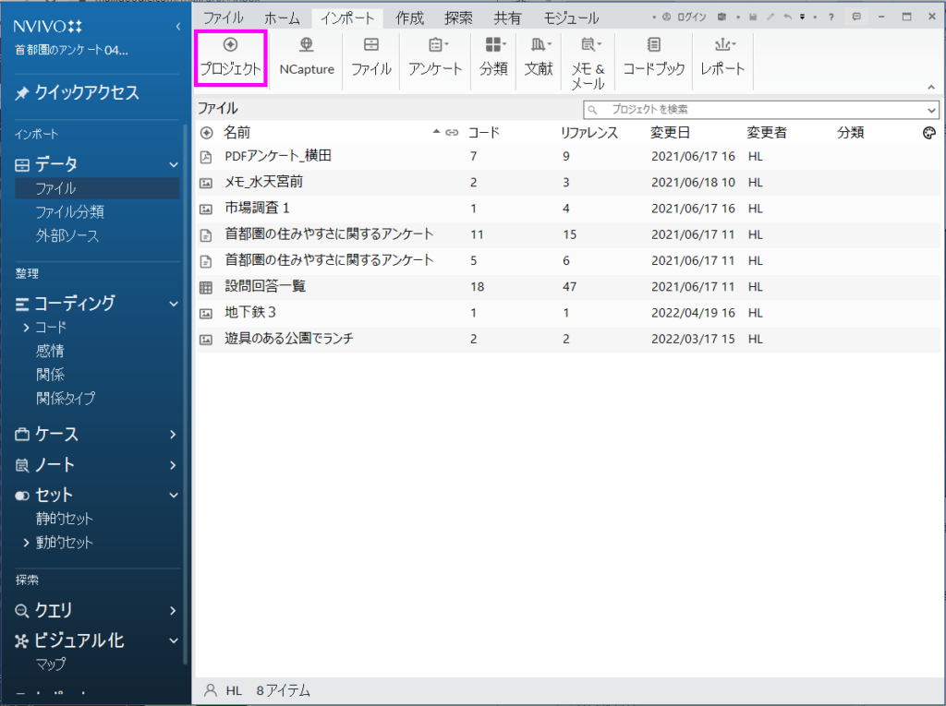This screenshot has width=946, height=706.
Task: Click the chat bubble icon in title bar
Action: click(857, 17)
